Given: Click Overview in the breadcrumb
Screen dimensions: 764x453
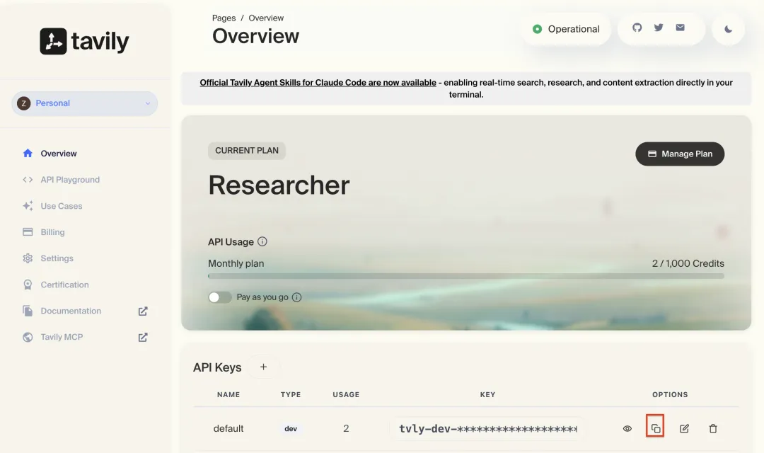Looking at the screenshot, I should 266,18.
